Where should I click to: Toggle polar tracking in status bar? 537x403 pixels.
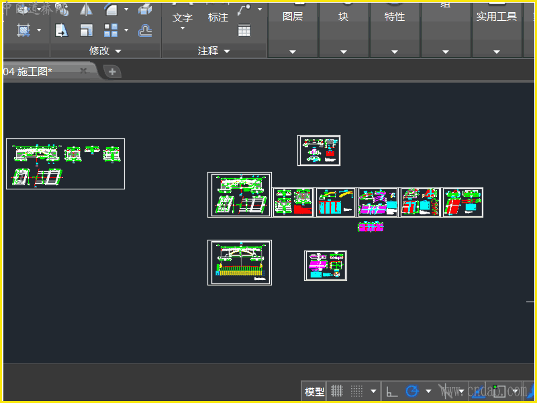(412, 391)
